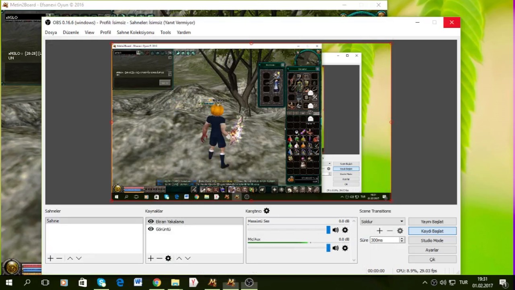Open Task View on taskbar
The height and width of the screenshot is (290, 515).
tap(45, 283)
